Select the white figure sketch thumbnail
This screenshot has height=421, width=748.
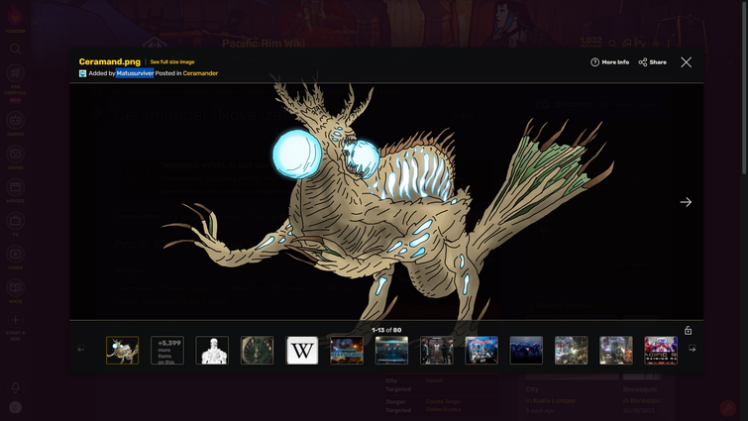point(212,351)
